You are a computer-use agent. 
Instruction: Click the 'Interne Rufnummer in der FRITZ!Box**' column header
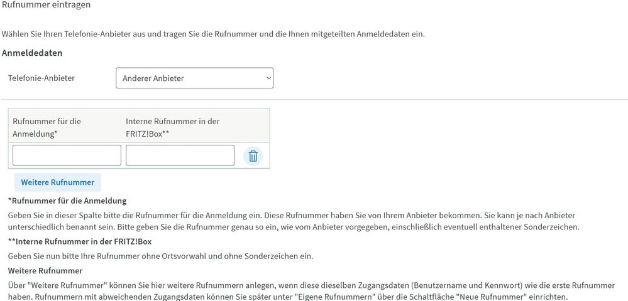173,127
